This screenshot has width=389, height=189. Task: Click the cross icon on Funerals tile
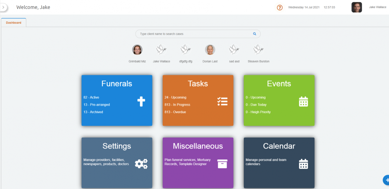[x=141, y=101]
